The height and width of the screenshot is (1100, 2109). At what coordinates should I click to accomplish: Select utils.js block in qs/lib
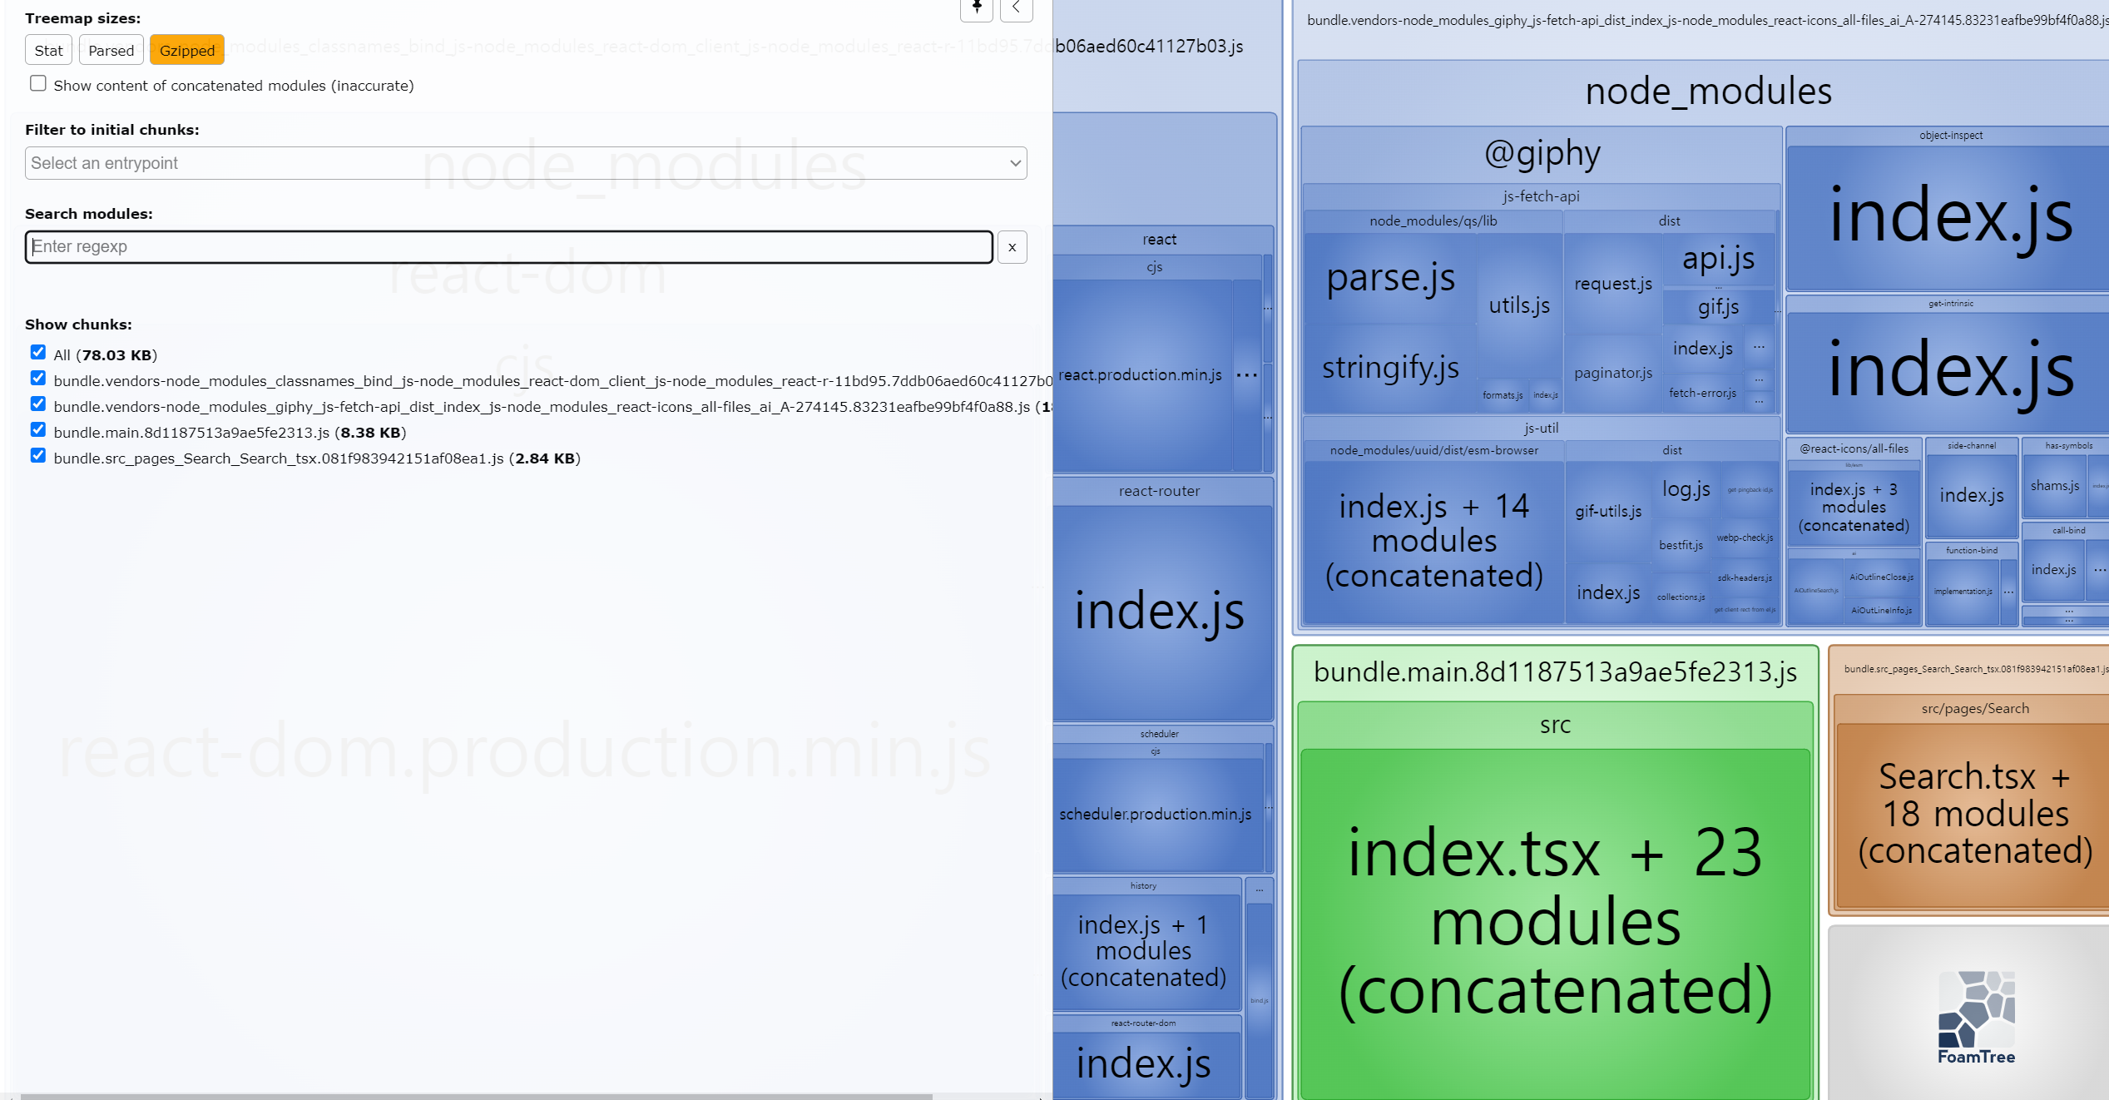click(x=1519, y=305)
